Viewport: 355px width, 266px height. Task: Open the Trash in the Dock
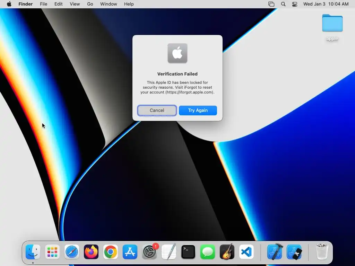pyautogui.click(x=322, y=252)
